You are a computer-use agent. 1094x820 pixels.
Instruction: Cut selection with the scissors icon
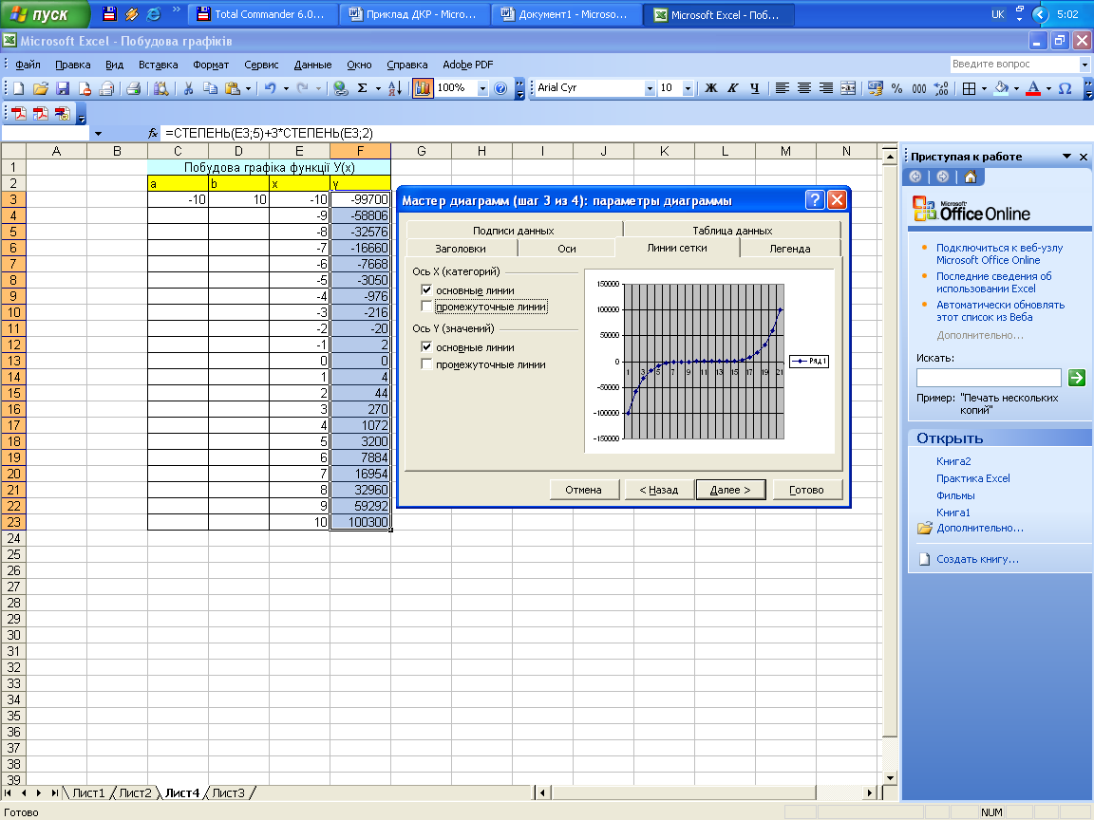pos(188,88)
